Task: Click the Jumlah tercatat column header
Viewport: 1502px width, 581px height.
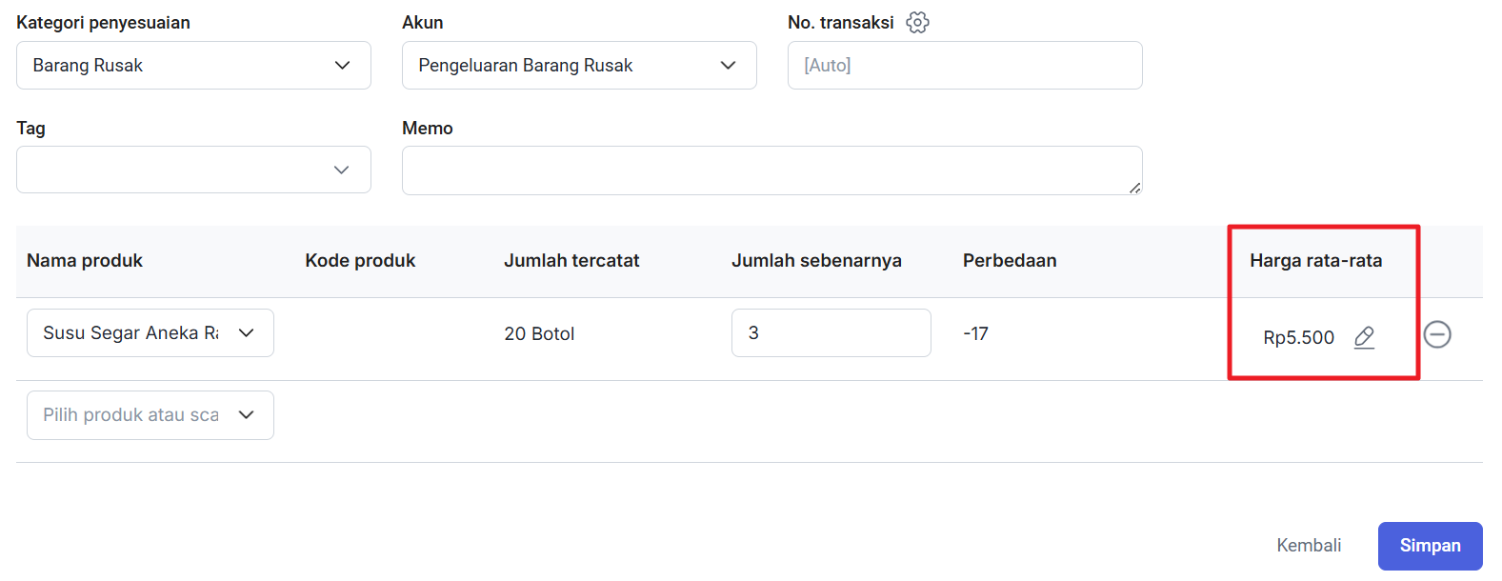Action: pos(571,261)
